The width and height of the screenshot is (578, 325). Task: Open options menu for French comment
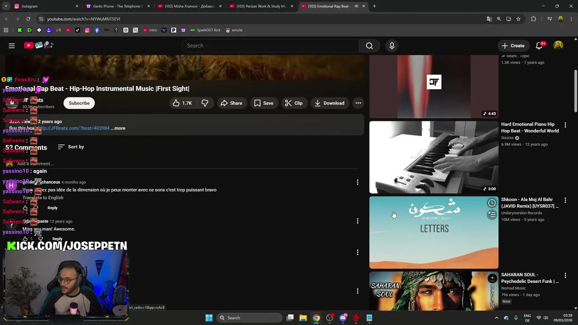click(358, 182)
